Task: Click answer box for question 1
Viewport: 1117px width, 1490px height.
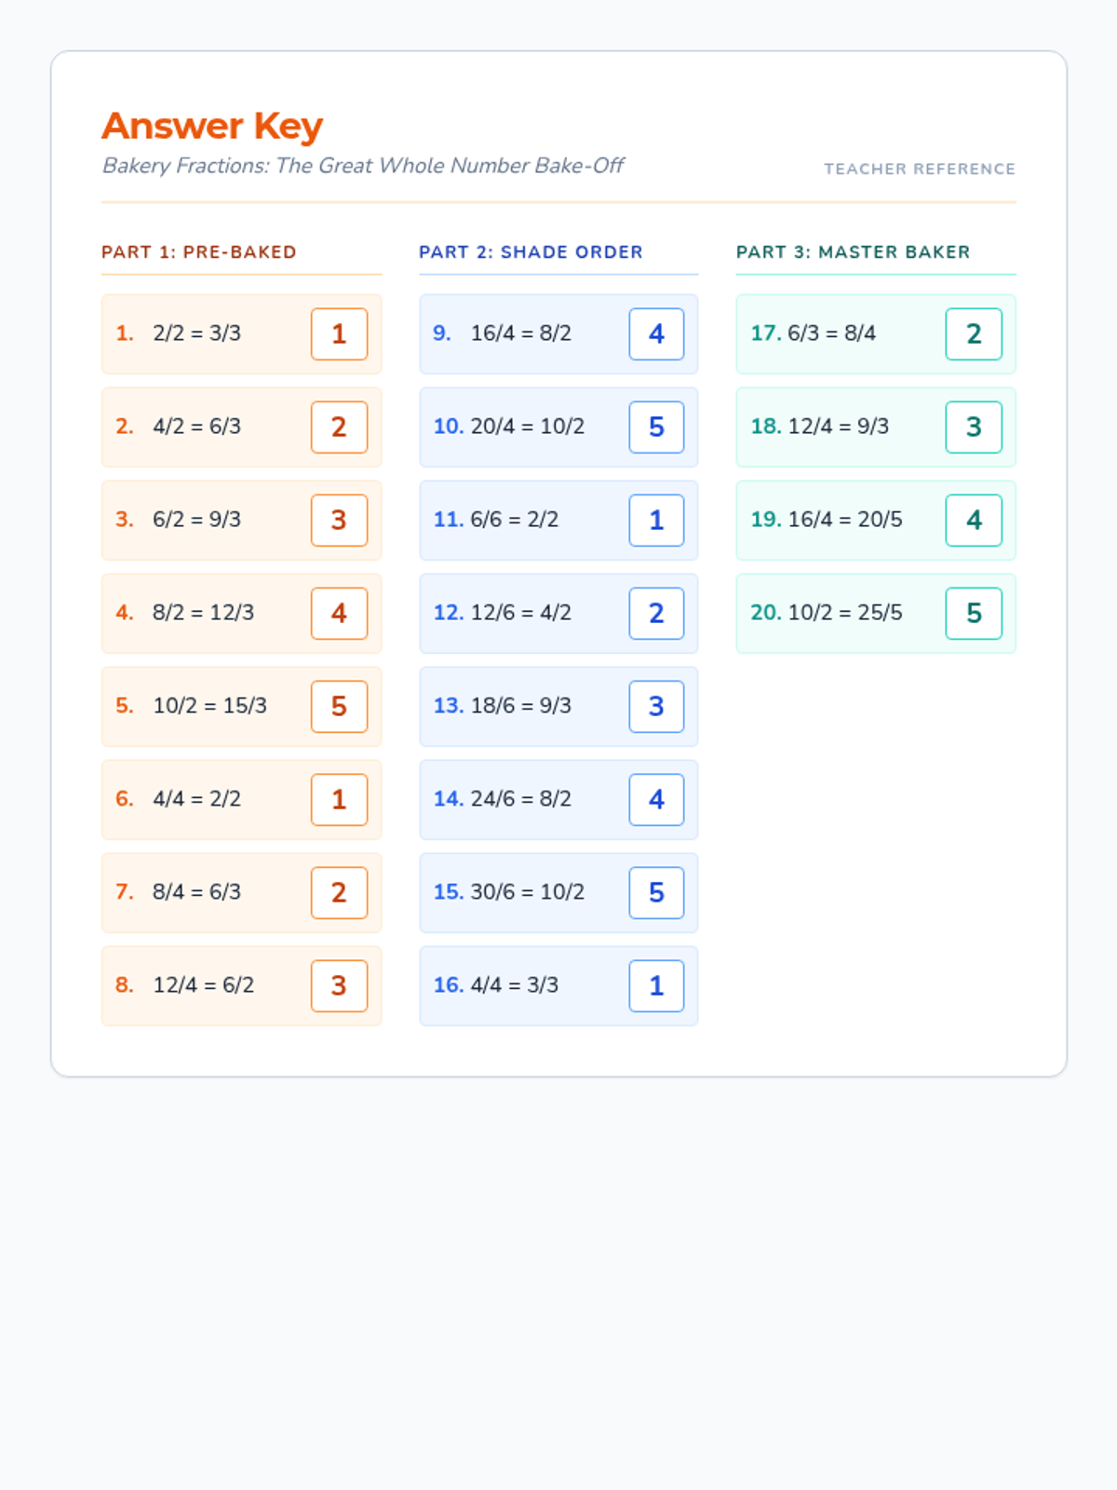Action: (339, 334)
